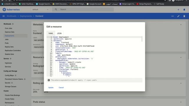The image size is (189, 106).
Task: Click the Kubernetes logo icon
Action: (4, 9)
